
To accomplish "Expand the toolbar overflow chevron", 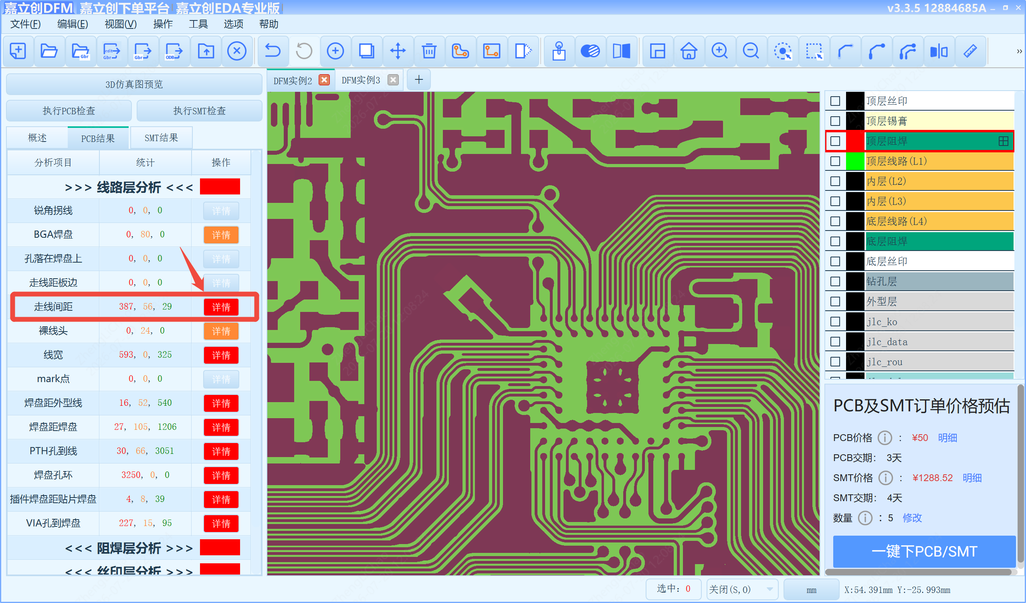I will coord(1019,51).
